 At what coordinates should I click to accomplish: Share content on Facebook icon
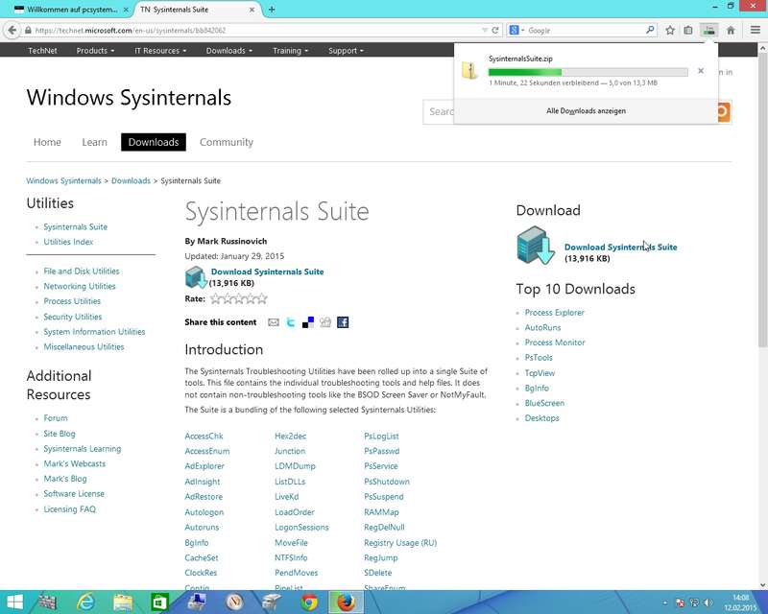pyautogui.click(x=343, y=322)
